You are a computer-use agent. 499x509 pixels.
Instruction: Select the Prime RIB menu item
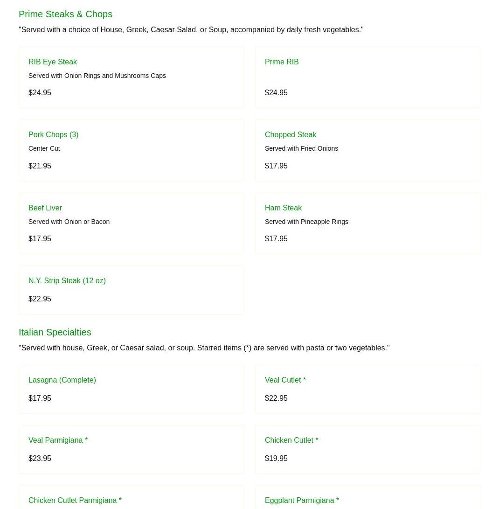click(x=282, y=62)
